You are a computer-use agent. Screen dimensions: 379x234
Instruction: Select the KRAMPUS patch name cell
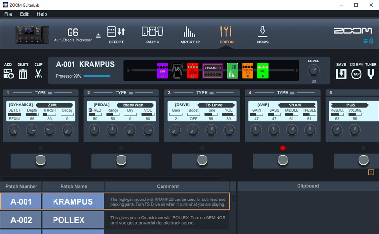click(x=73, y=201)
